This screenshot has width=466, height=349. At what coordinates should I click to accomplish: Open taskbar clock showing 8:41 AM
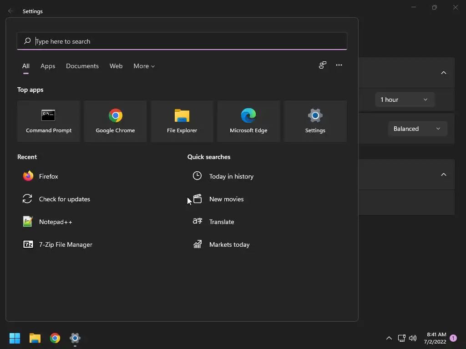[435, 338]
